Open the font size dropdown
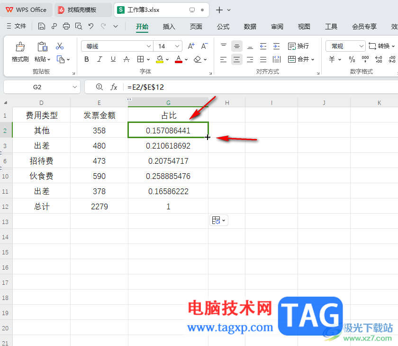Viewport: 398px width, 346px height. point(177,46)
